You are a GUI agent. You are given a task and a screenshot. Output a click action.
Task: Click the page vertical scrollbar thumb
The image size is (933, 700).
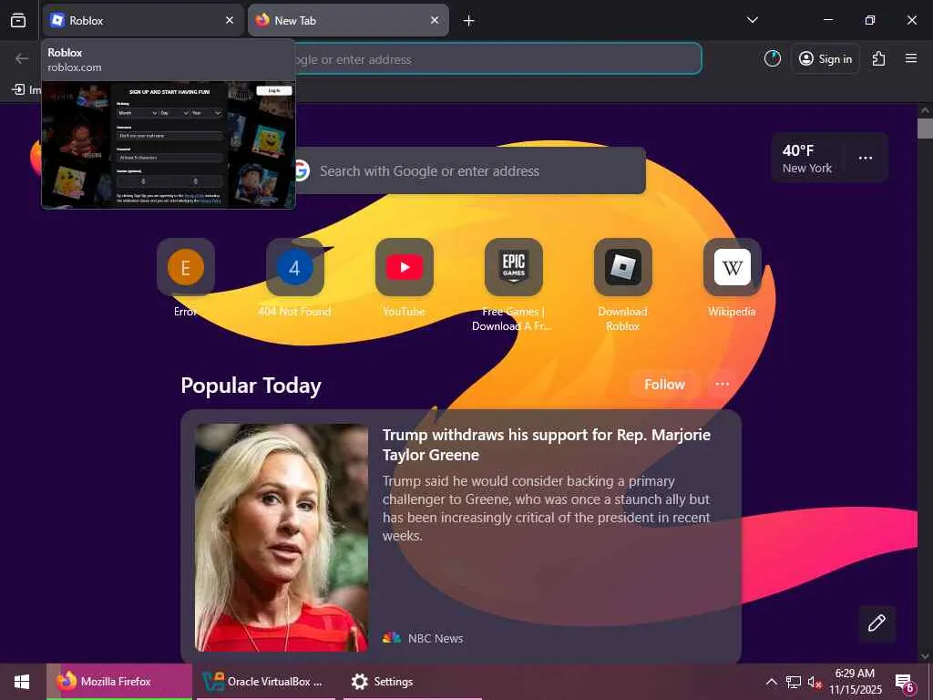click(925, 128)
